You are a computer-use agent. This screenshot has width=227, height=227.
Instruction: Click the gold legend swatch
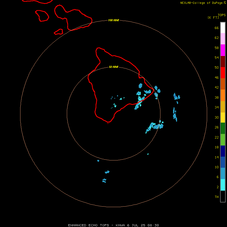tap(223, 107)
